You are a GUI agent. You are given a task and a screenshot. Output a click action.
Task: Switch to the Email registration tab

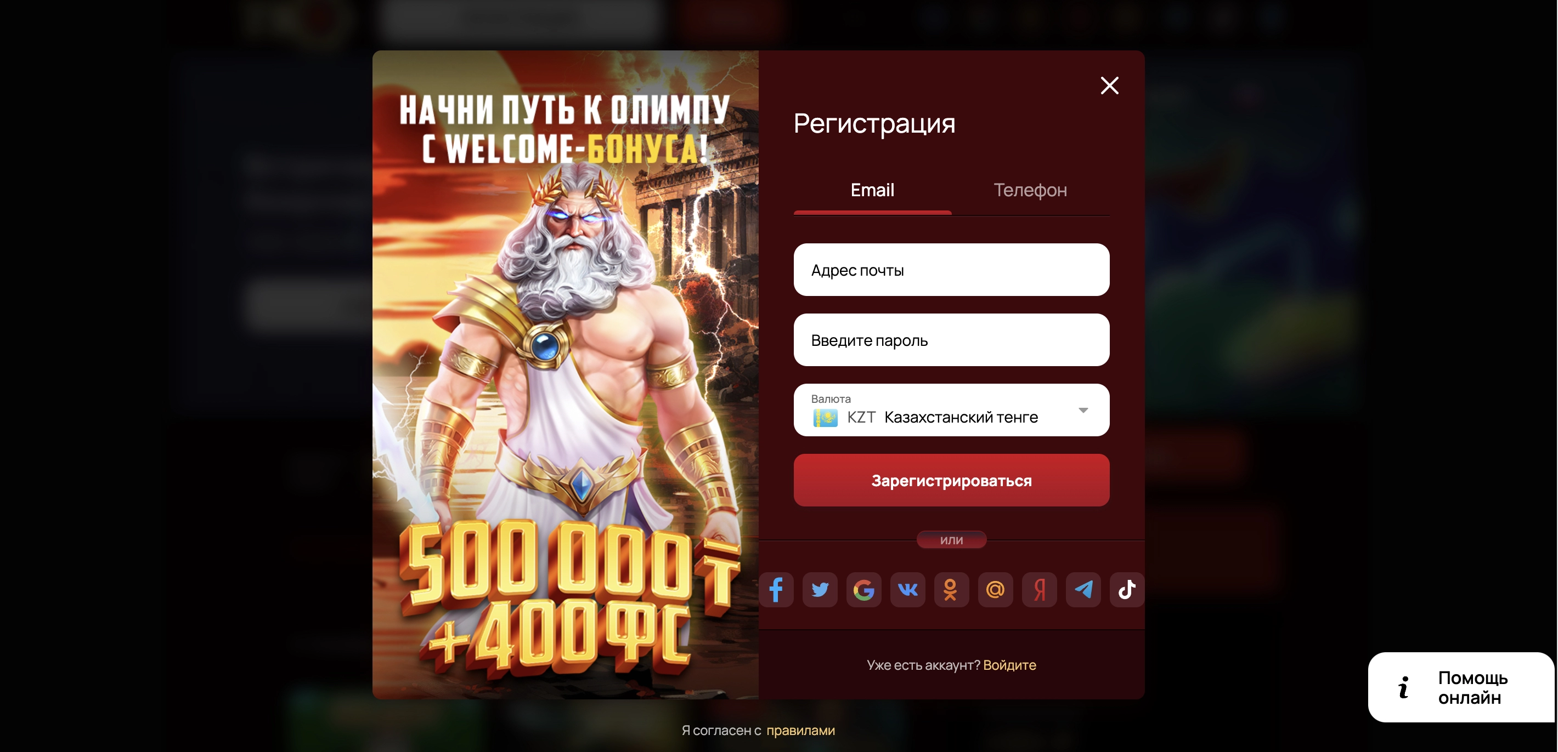tap(872, 190)
